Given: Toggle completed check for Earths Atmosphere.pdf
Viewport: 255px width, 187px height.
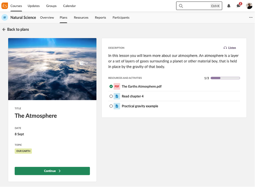Looking at the screenshot, I should pos(111,86).
